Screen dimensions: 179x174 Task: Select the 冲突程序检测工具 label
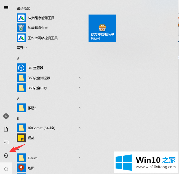[x=41, y=18]
